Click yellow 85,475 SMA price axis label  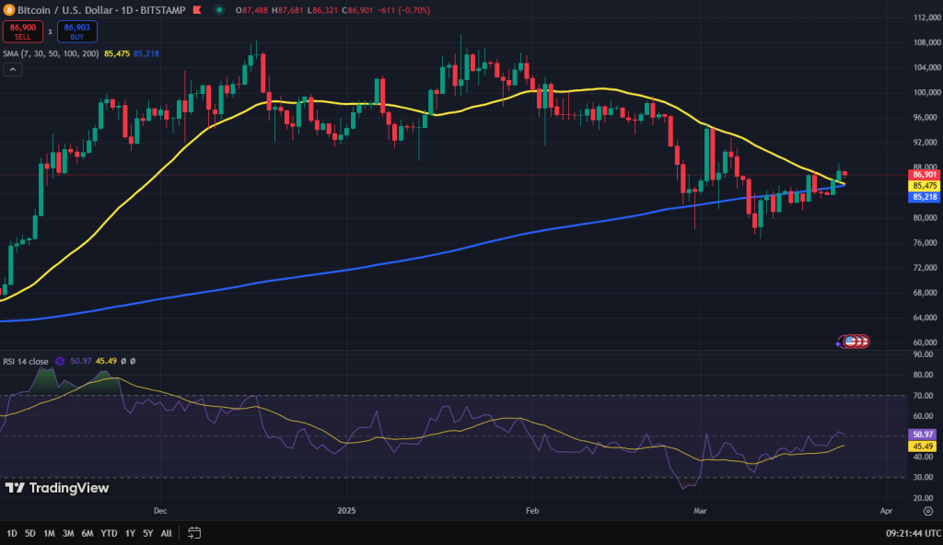tap(925, 186)
